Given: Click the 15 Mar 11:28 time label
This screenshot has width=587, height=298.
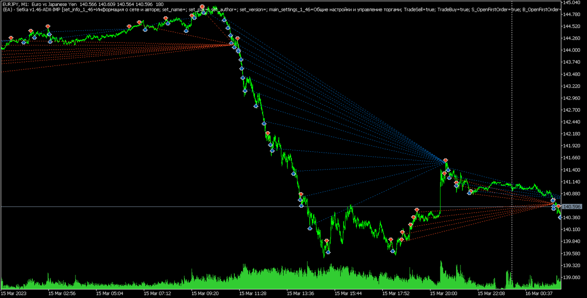Looking at the screenshot, I should 253,293.
